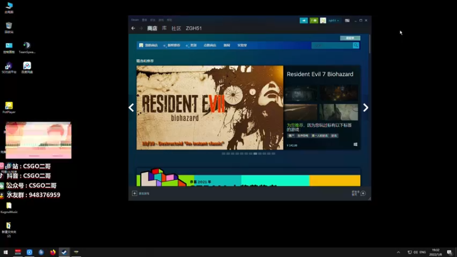Click the Steam forward navigation arrow
This screenshot has width=457, height=257.
pos(141,28)
